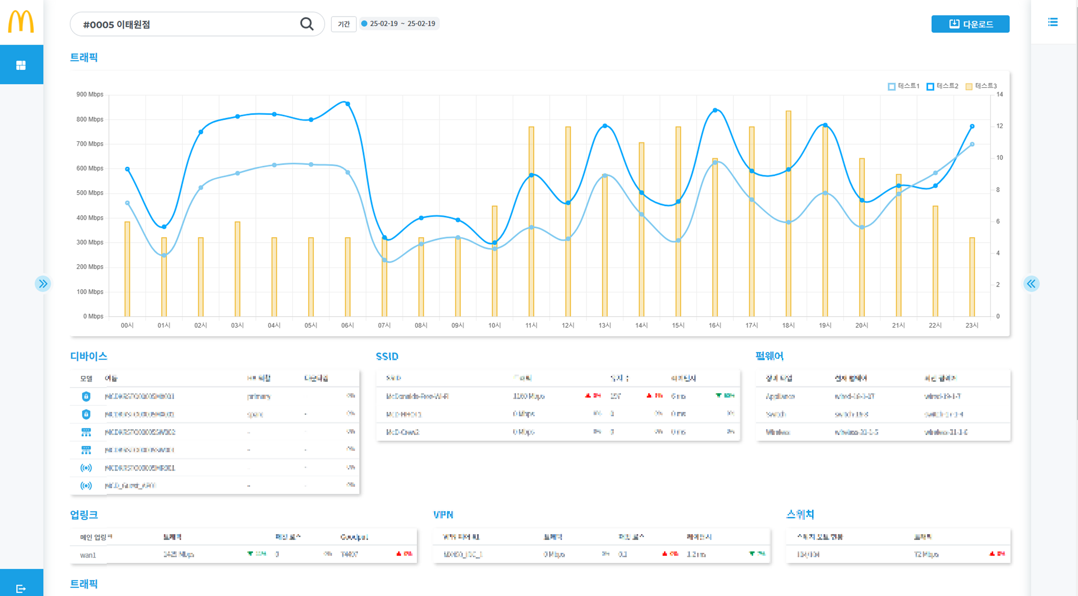Toggle 테스트2 series in chart legend
Image resolution: width=1078 pixels, height=596 pixels.
pos(943,86)
